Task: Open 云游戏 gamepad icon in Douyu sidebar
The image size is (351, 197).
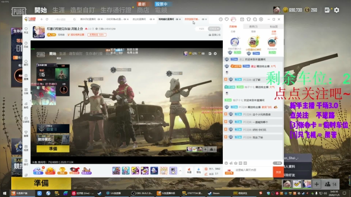Action: [x=26, y=118]
